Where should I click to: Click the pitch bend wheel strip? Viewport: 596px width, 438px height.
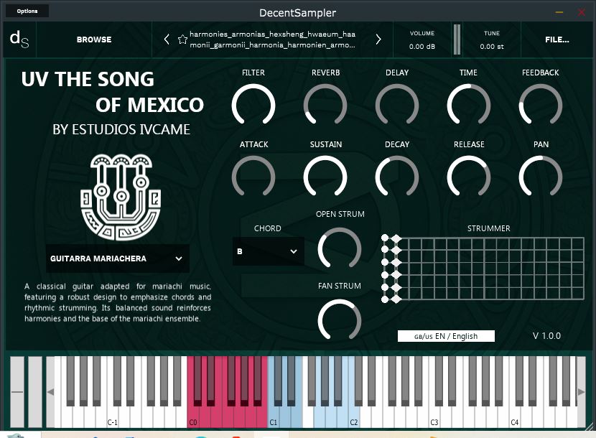(17, 391)
